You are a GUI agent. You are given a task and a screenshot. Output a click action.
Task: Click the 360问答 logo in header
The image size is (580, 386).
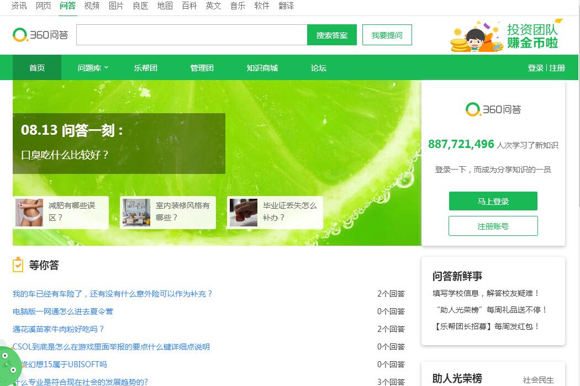40,35
